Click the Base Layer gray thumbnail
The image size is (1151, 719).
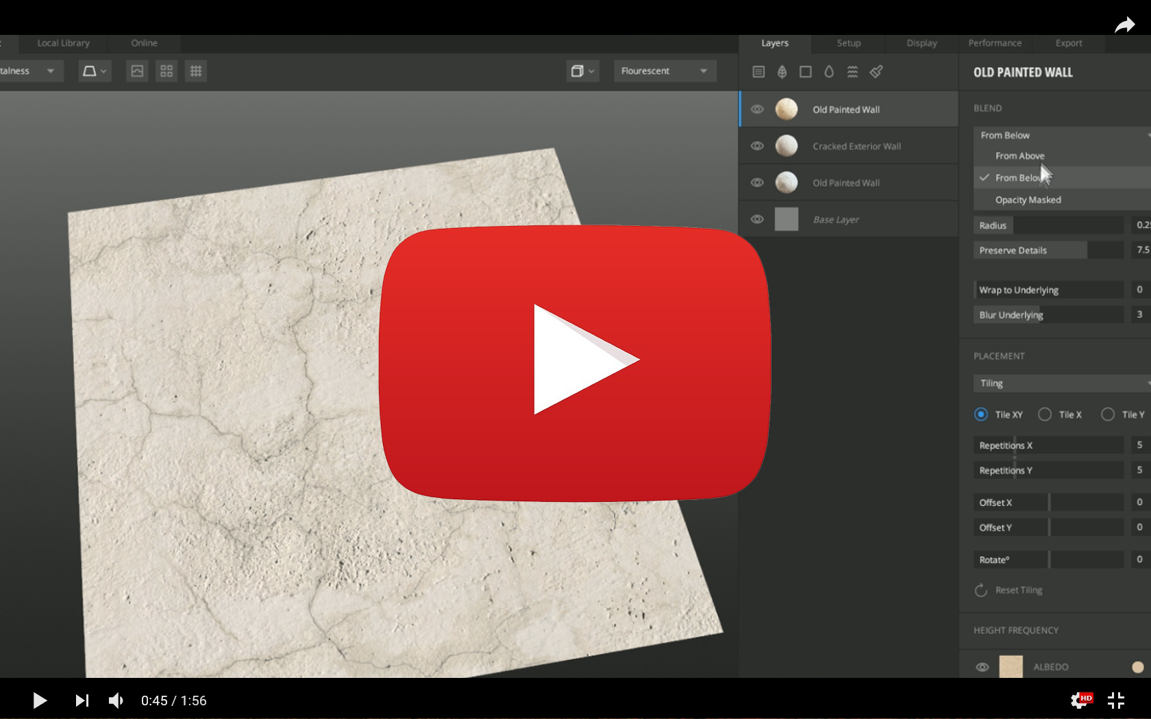click(x=787, y=219)
